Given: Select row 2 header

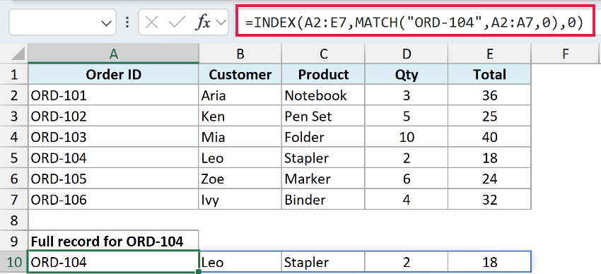Looking at the screenshot, I should (x=14, y=95).
